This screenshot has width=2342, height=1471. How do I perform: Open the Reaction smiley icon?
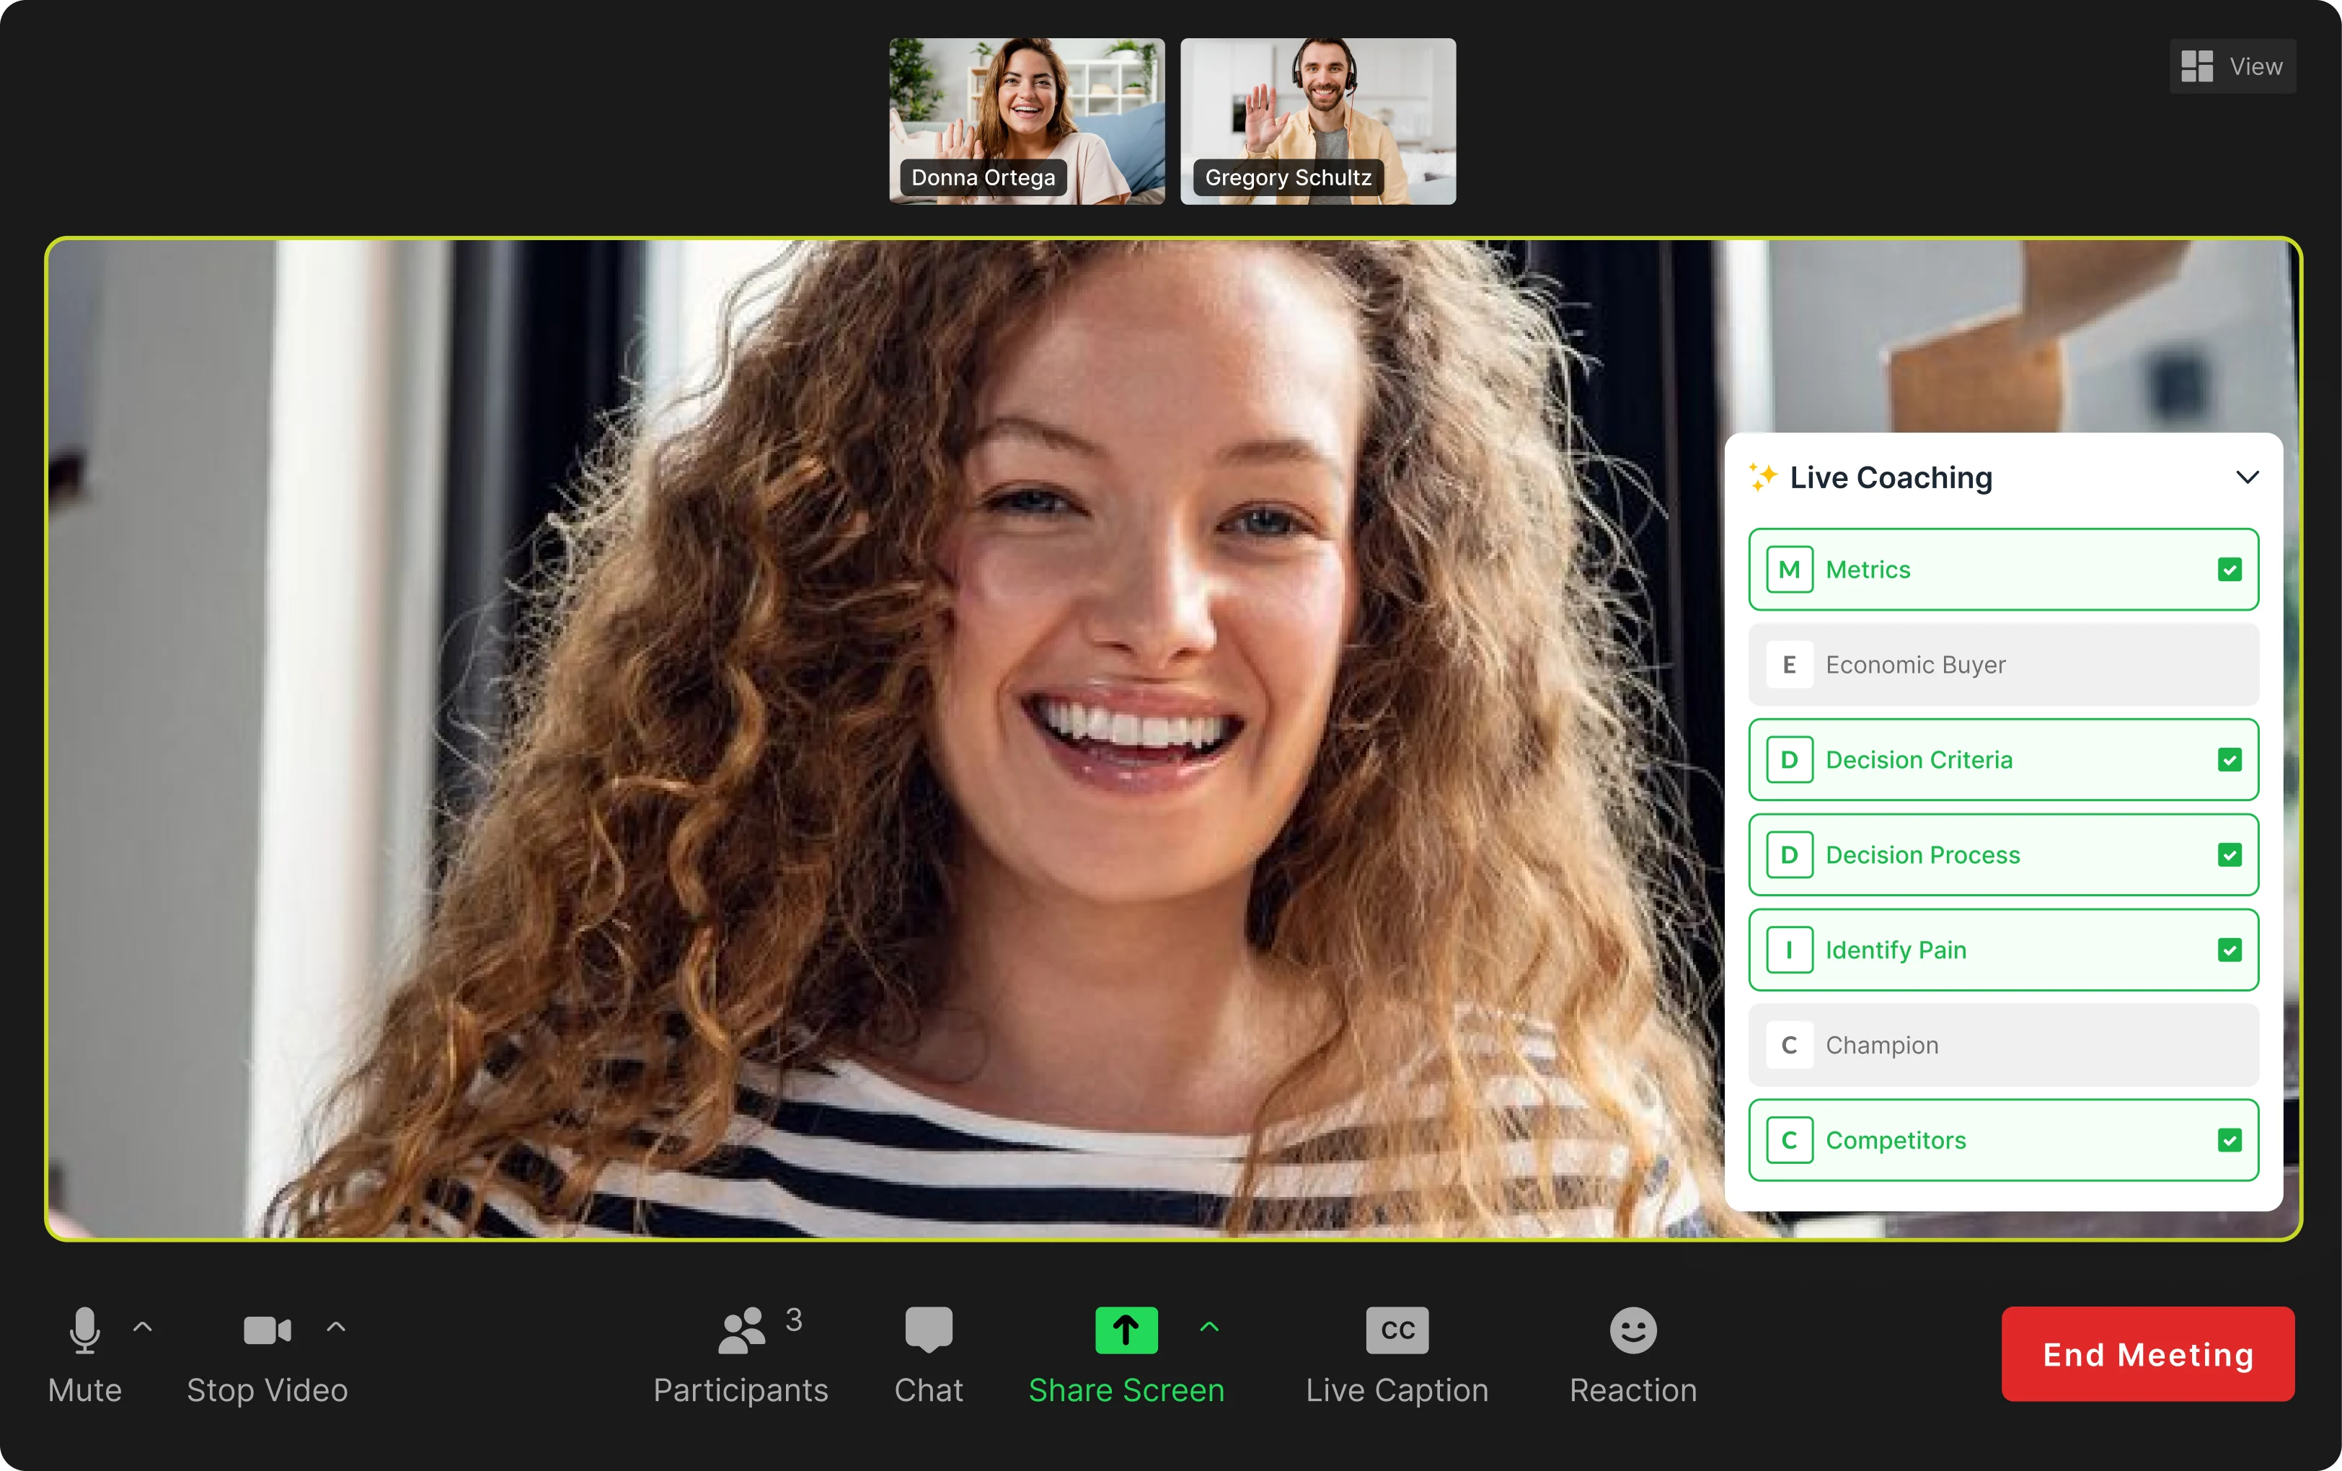[x=1632, y=1330]
